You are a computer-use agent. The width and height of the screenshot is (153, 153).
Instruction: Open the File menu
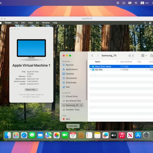(16, 23)
